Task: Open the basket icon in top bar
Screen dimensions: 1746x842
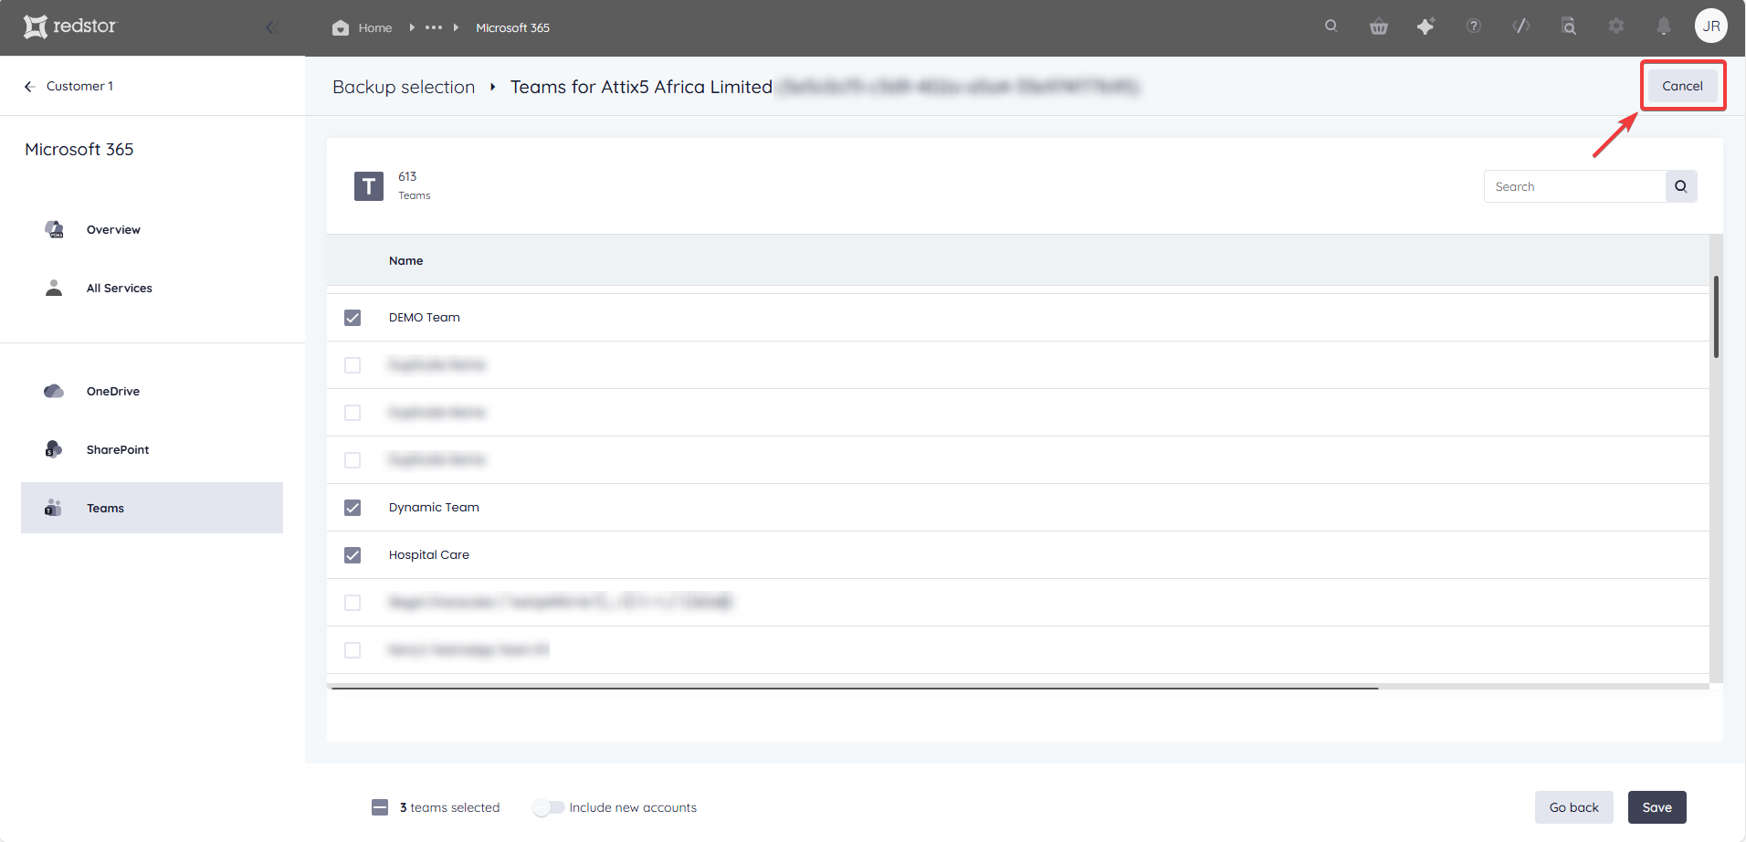Action: 1379,26
